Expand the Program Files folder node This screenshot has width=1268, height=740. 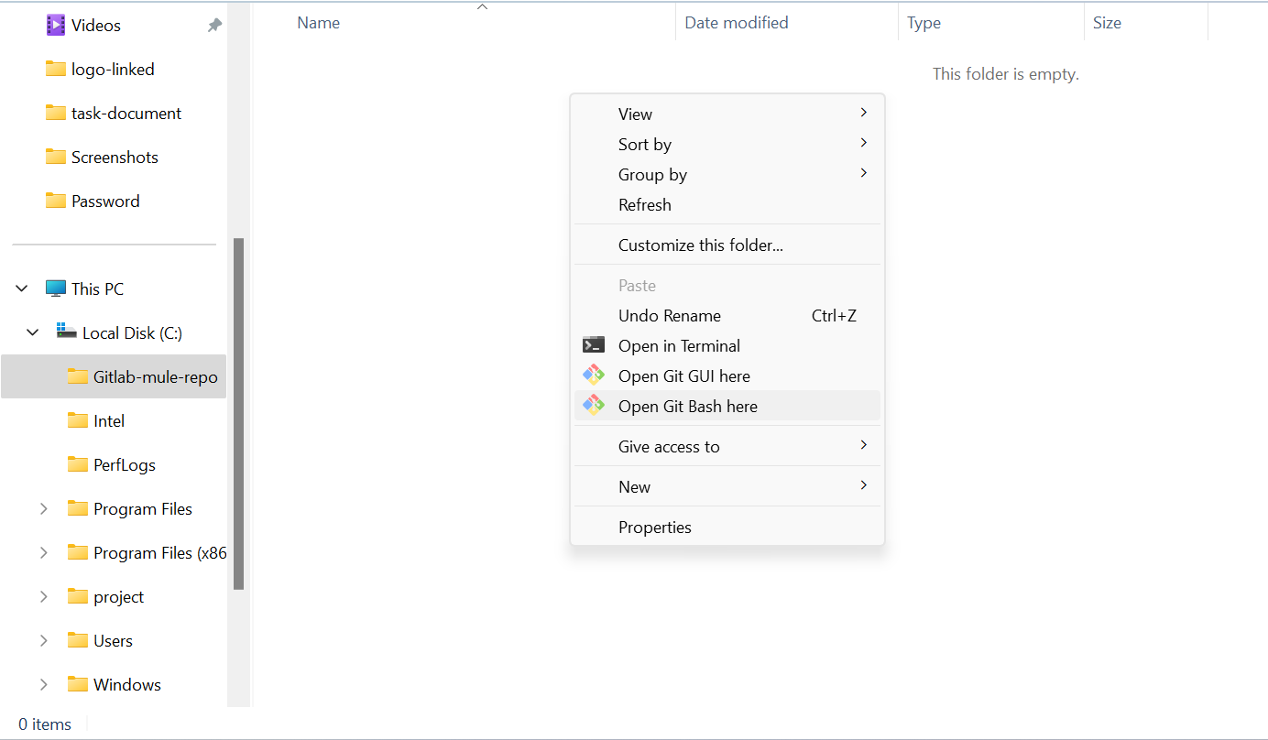[x=43, y=508]
